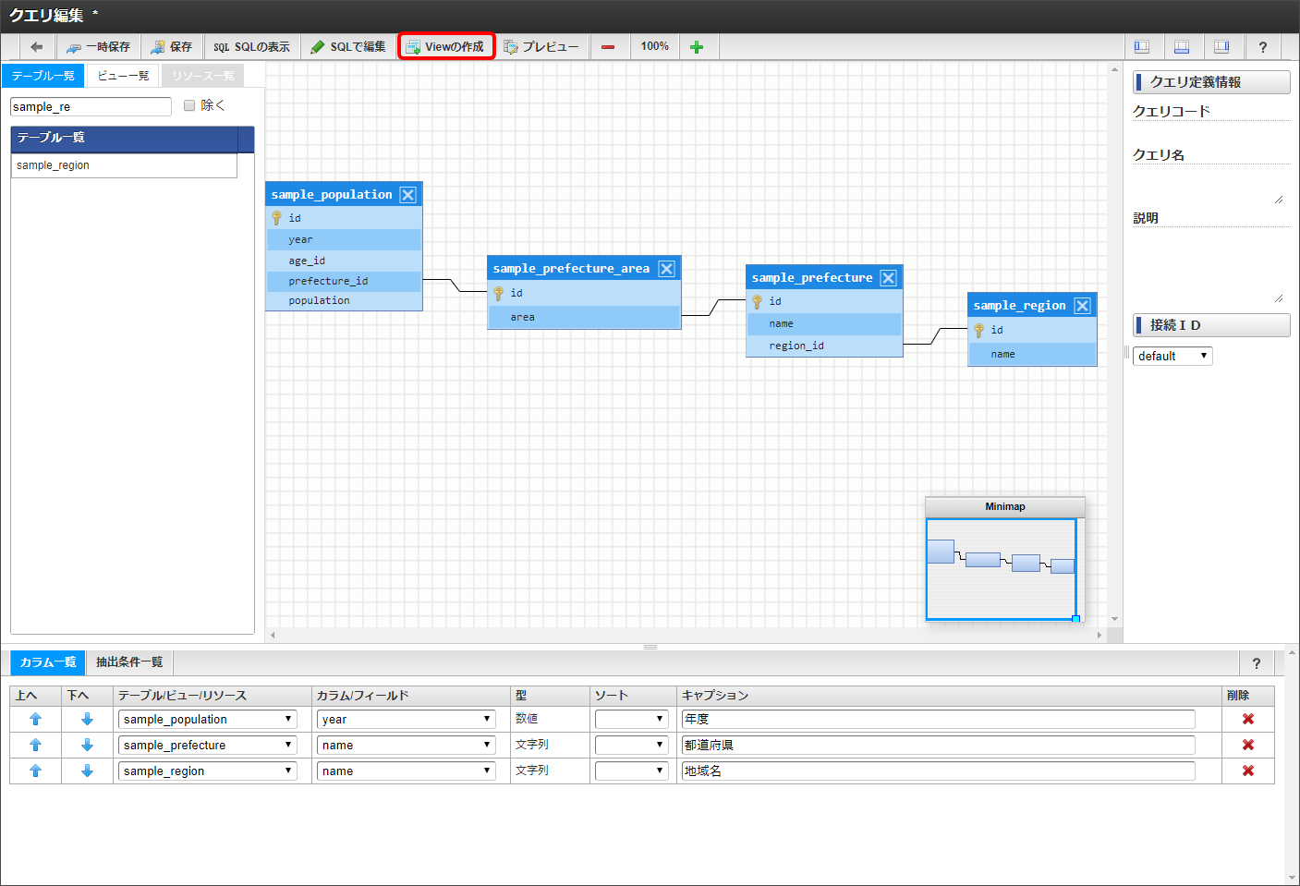Open the sort dropdown for the 都道府県 row
Image resolution: width=1300 pixels, height=886 pixels.
pos(631,745)
